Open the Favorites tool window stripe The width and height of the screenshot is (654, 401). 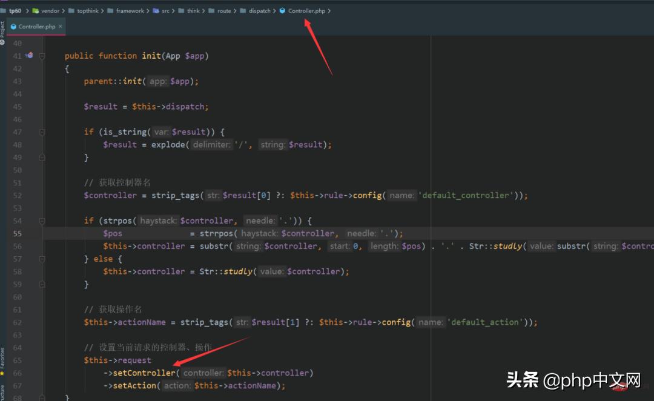point(2,358)
